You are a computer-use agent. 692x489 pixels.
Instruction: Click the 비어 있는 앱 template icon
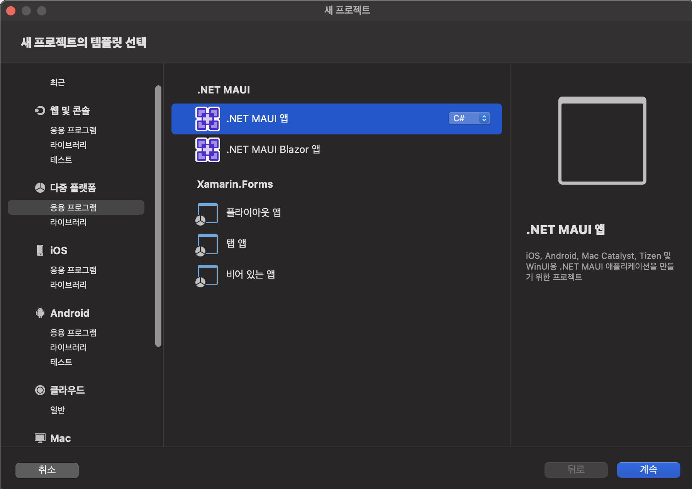(x=207, y=276)
